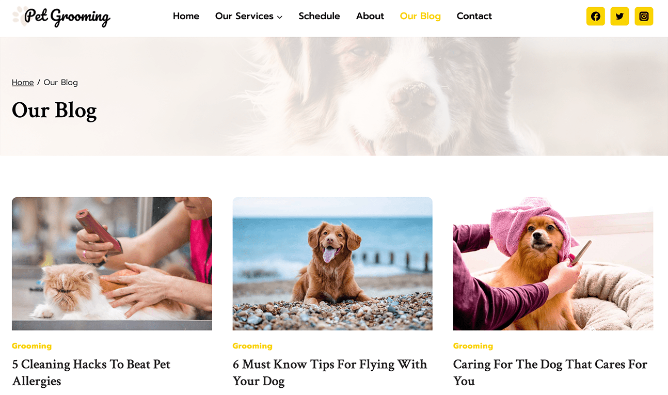Click the Pet Grooming logo
The image size is (668, 395).
click(x=61, y=17)
